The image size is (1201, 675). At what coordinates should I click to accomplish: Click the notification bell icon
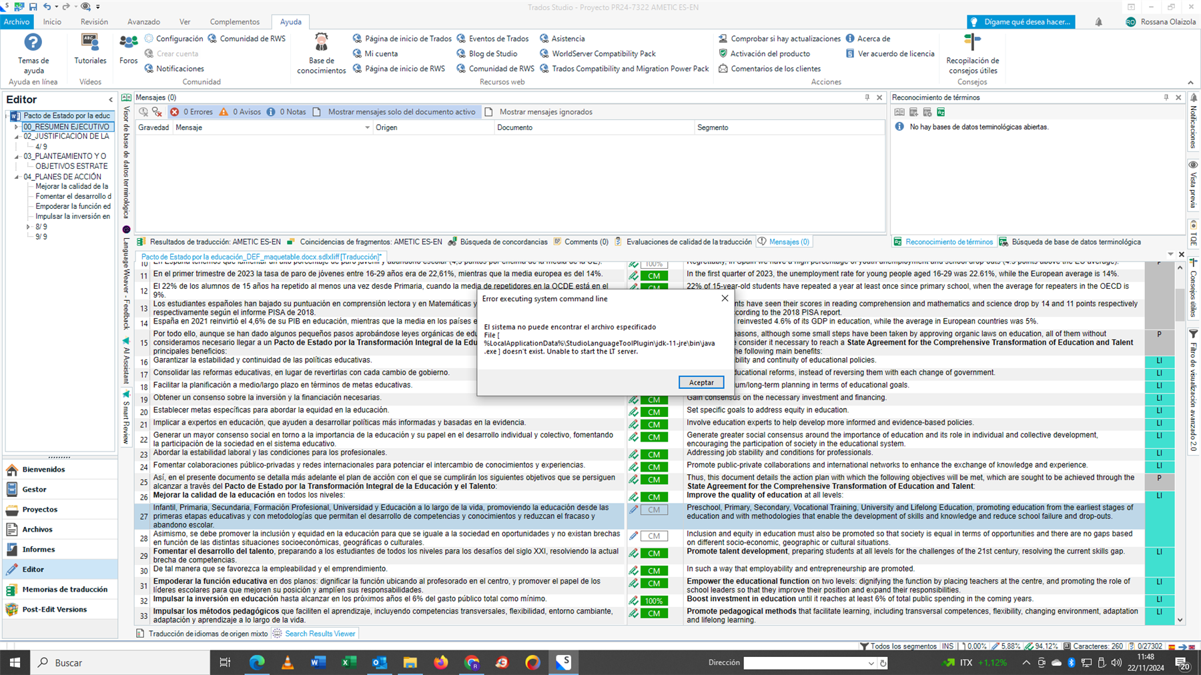[x=1098, y=22]
